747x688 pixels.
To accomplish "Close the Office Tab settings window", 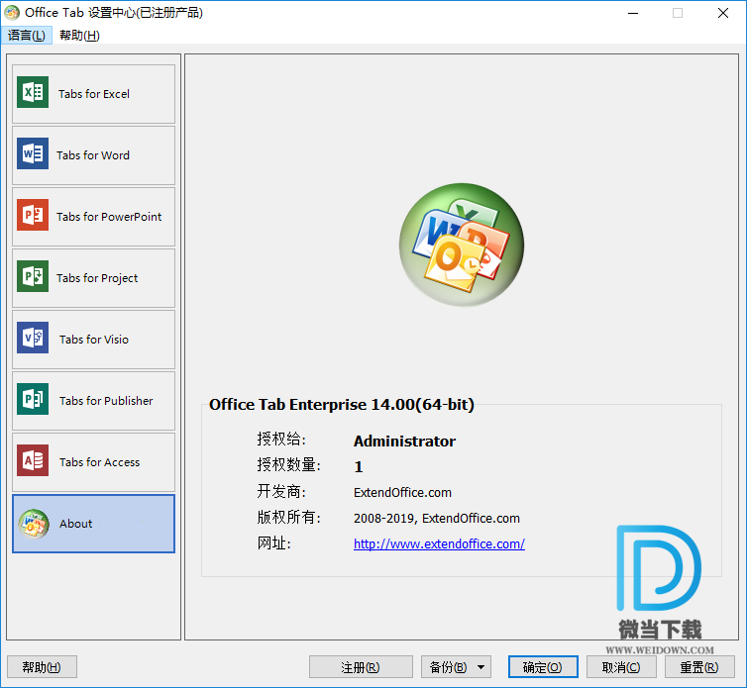I will pyautogui.click(x=722, y=13).
